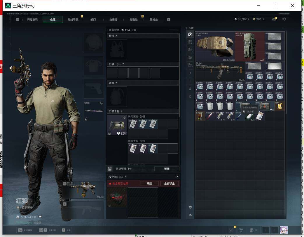Click the swap arrows on the keycard case
The height and width of the screenshot is (237, 304).
[124, 117]
